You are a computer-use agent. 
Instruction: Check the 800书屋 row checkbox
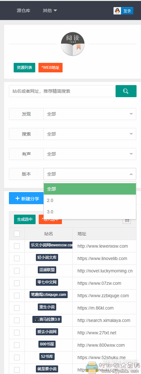click(17, 345)
